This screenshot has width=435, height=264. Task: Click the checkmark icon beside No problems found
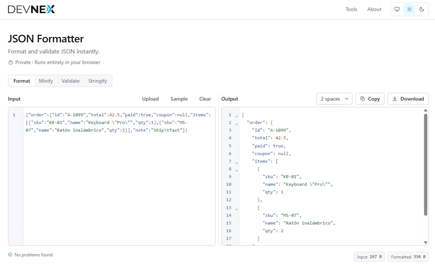coord(10,255)
